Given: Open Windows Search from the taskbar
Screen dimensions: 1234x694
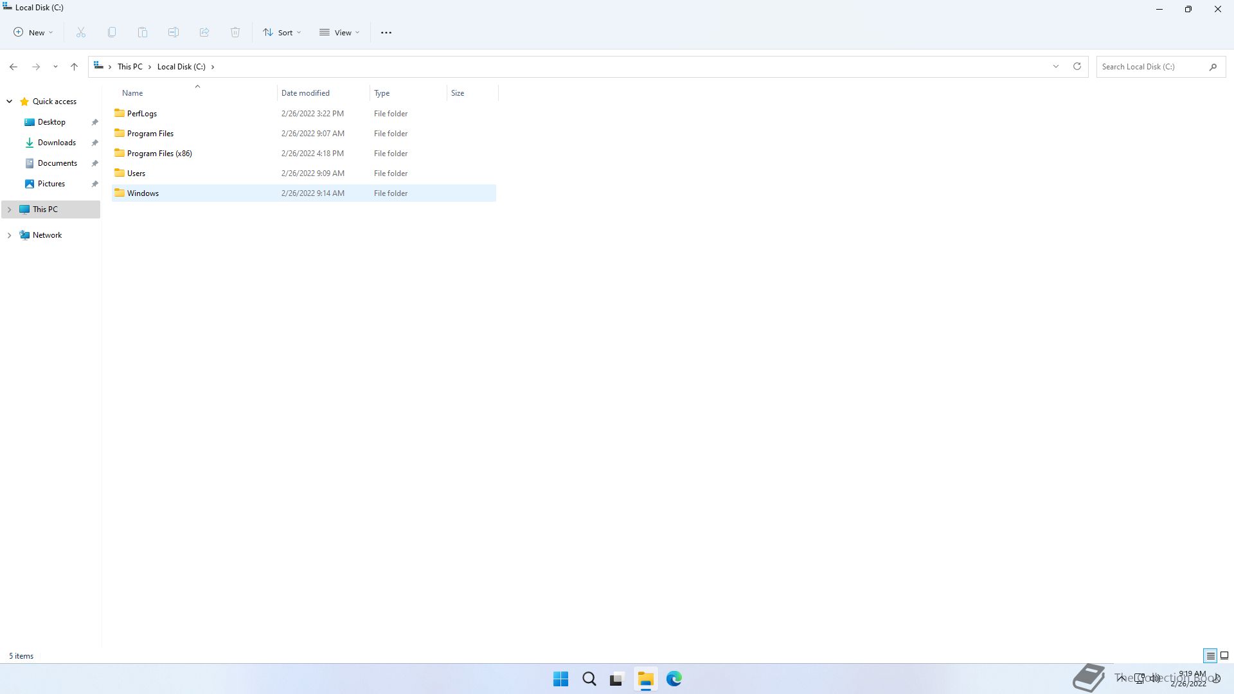Looking at the screenshot, I should [x=589, y=679].
